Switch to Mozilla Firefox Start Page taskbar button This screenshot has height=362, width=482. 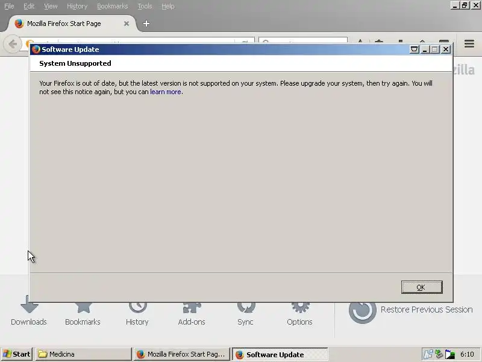[182, 354]
